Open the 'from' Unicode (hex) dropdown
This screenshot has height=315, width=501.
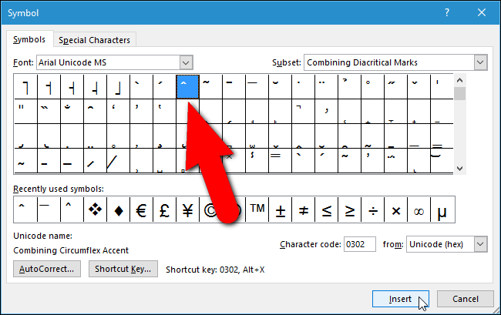[x=480, y=244]
